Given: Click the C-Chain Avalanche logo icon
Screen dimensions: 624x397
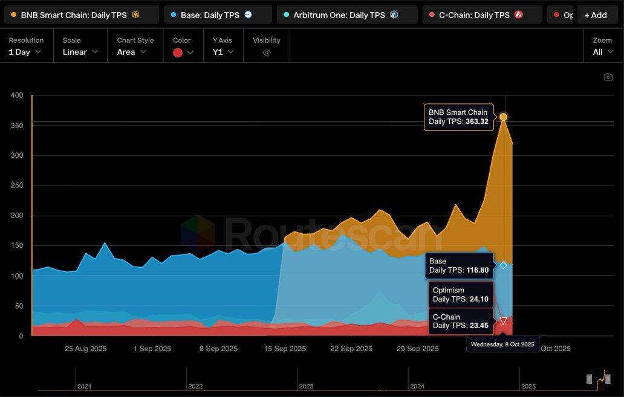Looking at the screenshot, I should tap(518, 15).
